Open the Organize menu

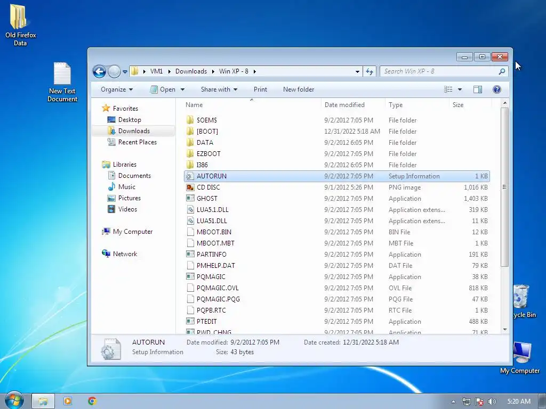coord(117,89)
